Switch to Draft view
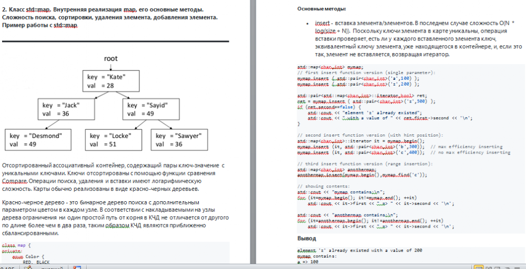The width and height of the screenshot is (526, 269). coord(517,267)
